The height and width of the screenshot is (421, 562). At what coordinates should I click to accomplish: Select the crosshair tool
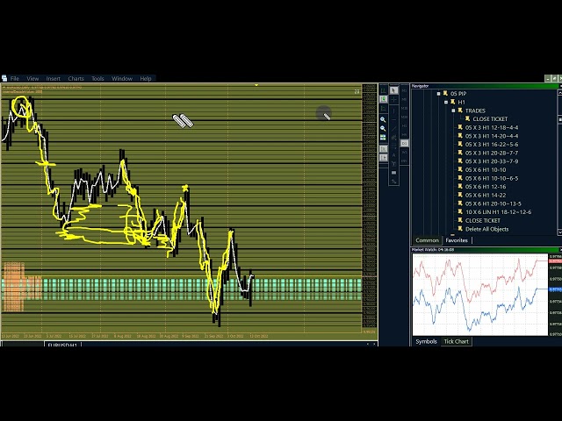click(393, 100)
